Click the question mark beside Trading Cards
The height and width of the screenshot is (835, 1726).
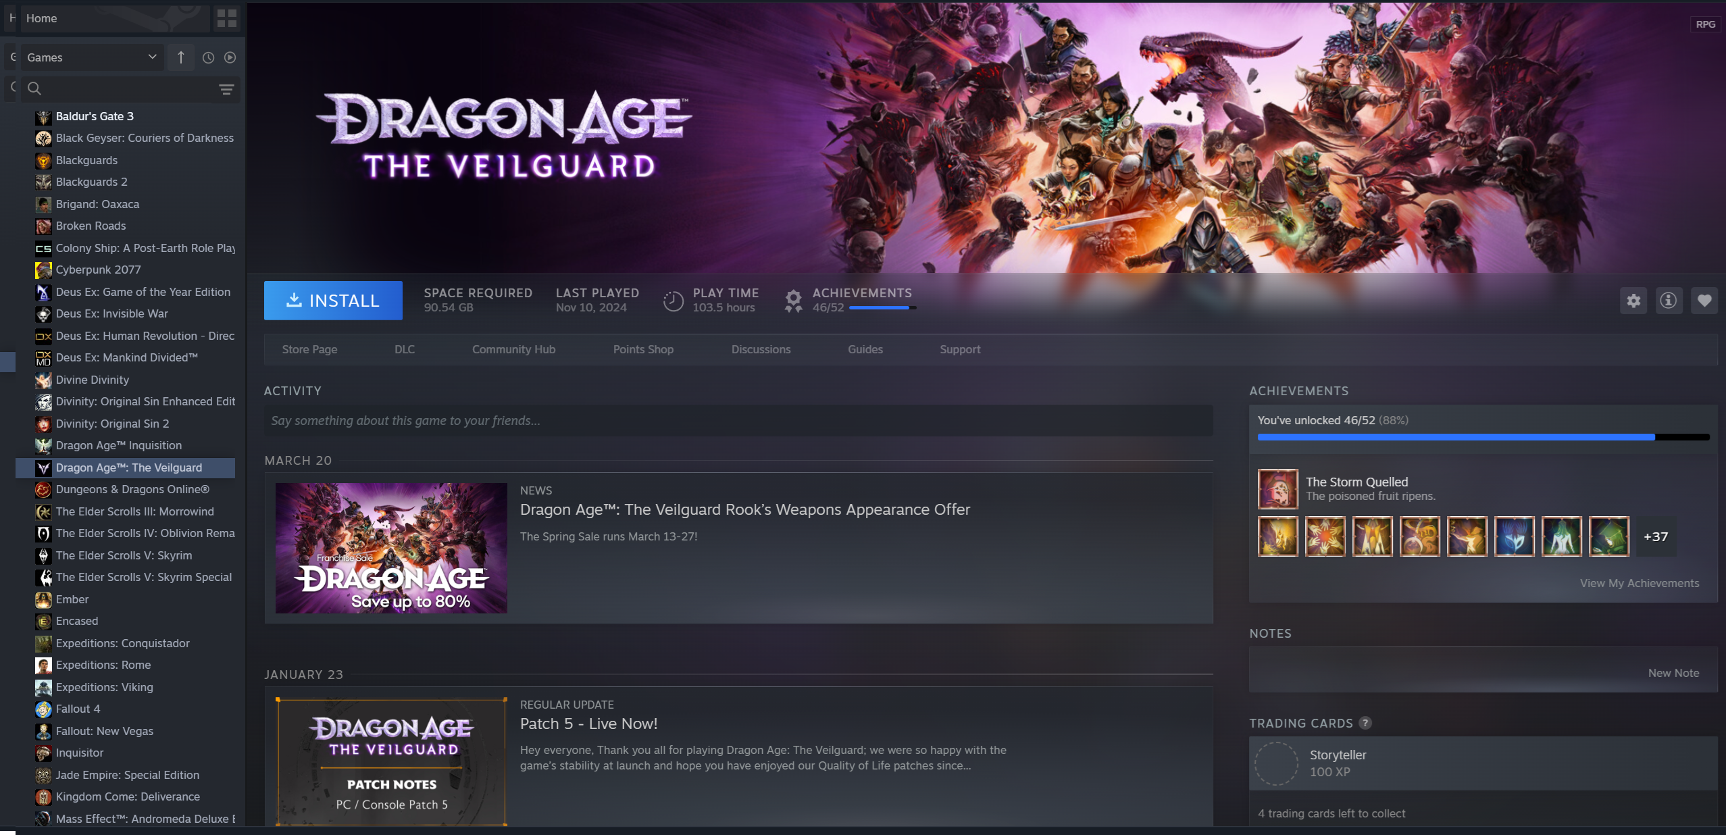coord(1365,723)
